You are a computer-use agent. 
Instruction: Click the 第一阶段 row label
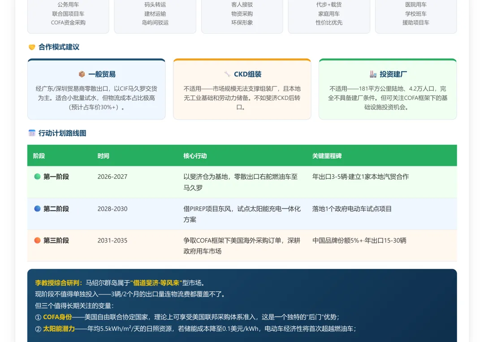click(56, 177)
